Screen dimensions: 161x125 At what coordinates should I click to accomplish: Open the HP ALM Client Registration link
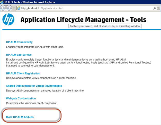(23, 73)
